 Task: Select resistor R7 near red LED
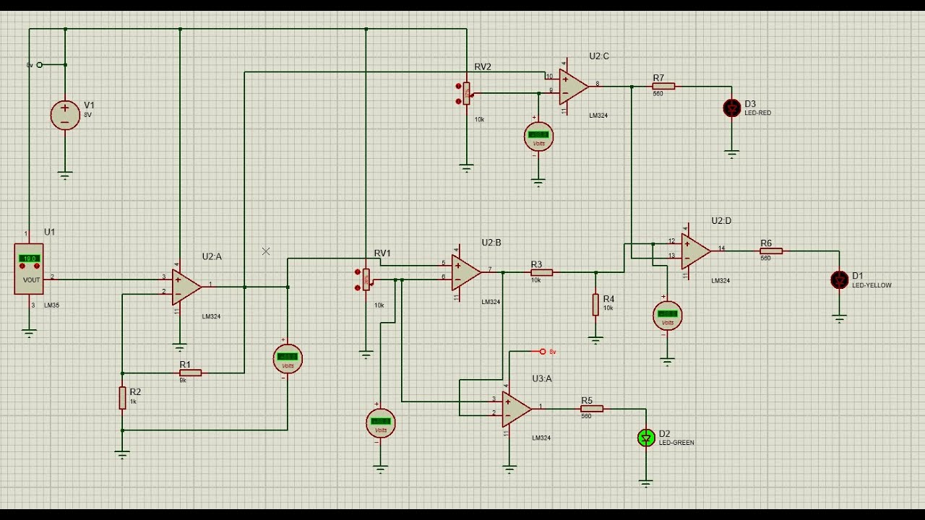tap(663, 86)
